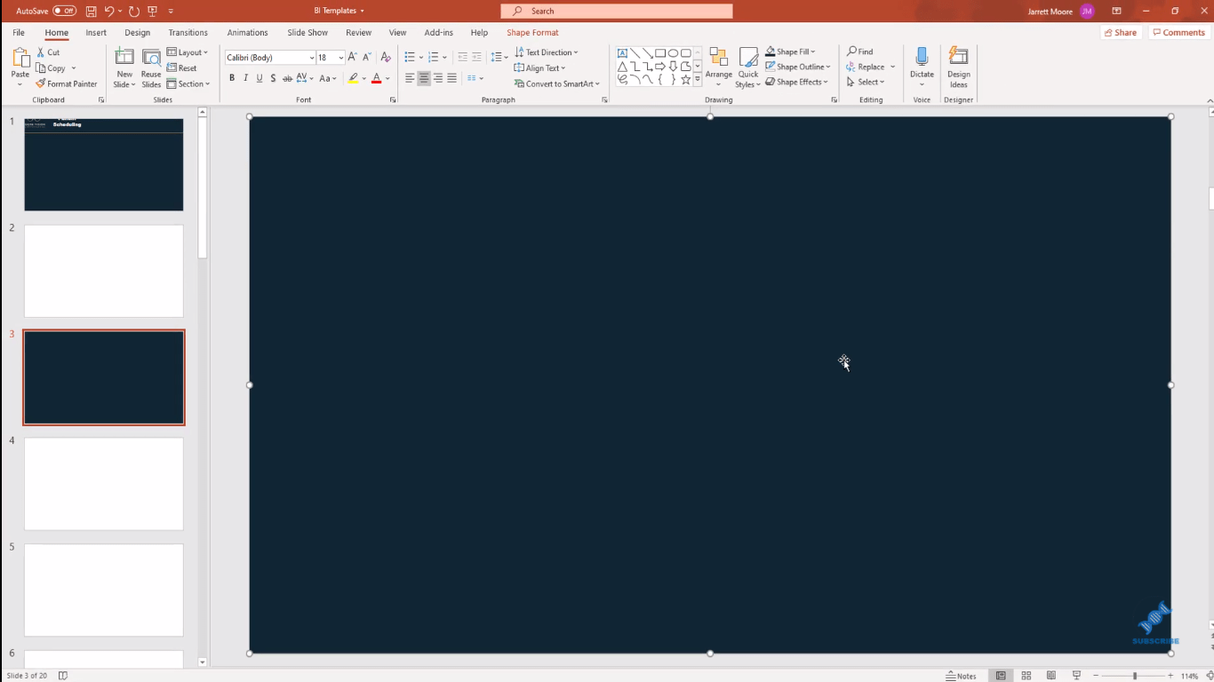The width and height of the screenshot is (1214, 682).
Task: Expand the Copy options arrow
Action: (74, 68)
